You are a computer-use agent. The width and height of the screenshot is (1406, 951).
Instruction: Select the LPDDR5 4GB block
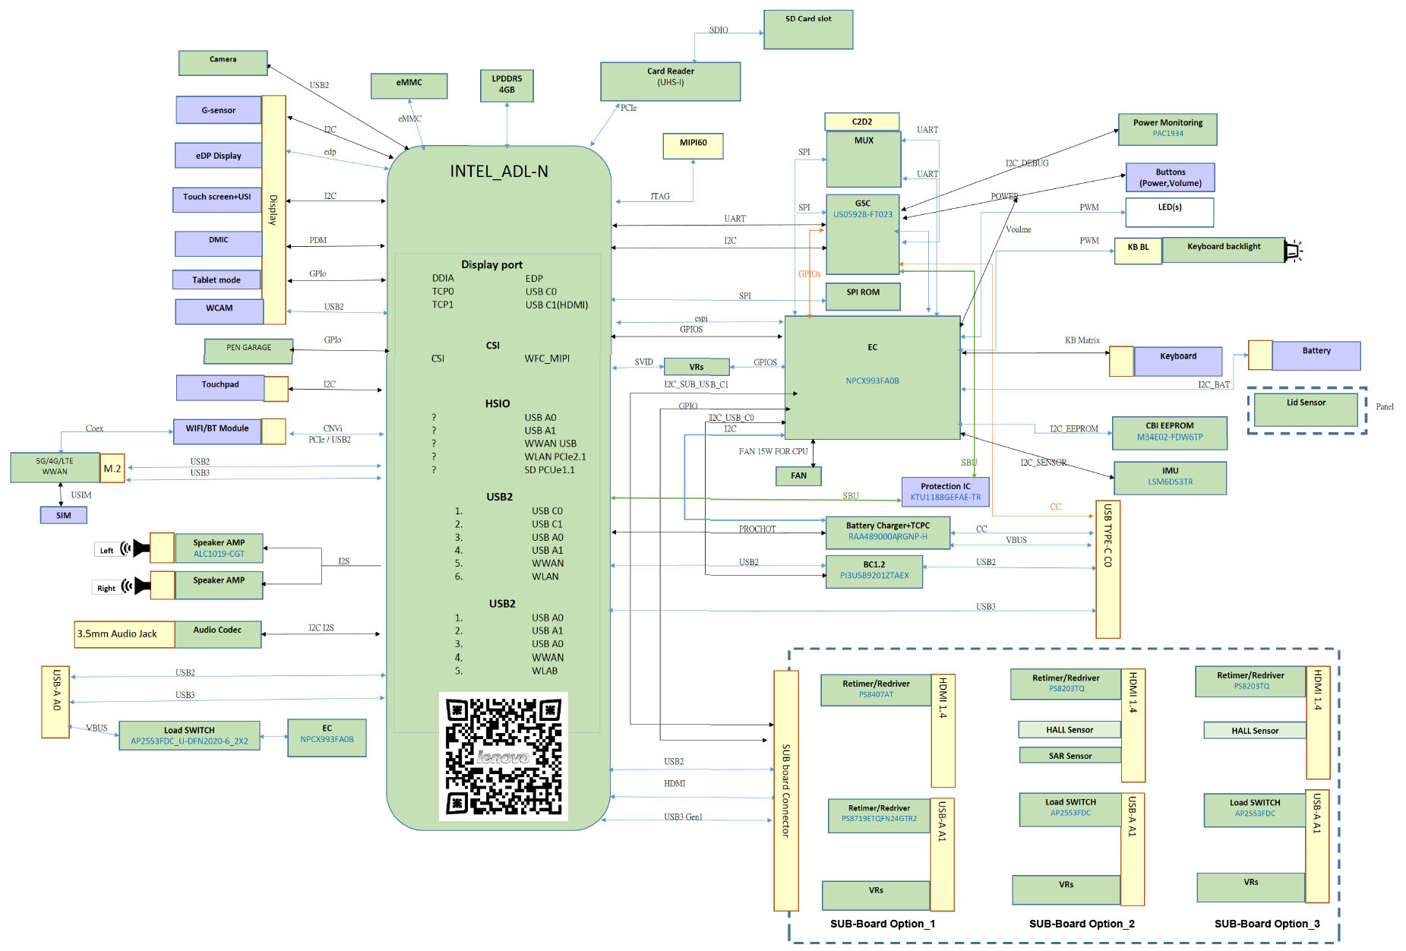click(x=507, y=85)
